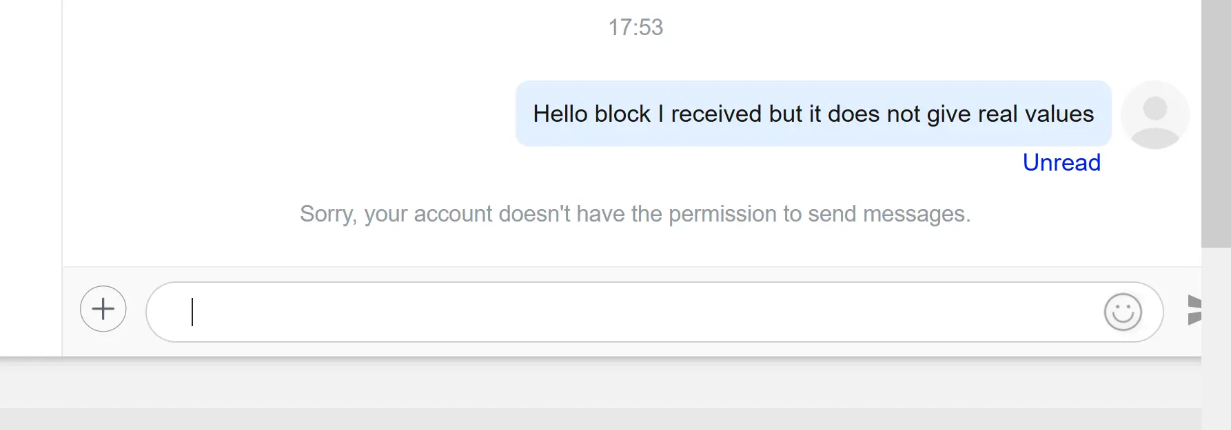Click the no-permission to send messages notice
Viewport: 1231px width, 430px height.
point(635,214)
